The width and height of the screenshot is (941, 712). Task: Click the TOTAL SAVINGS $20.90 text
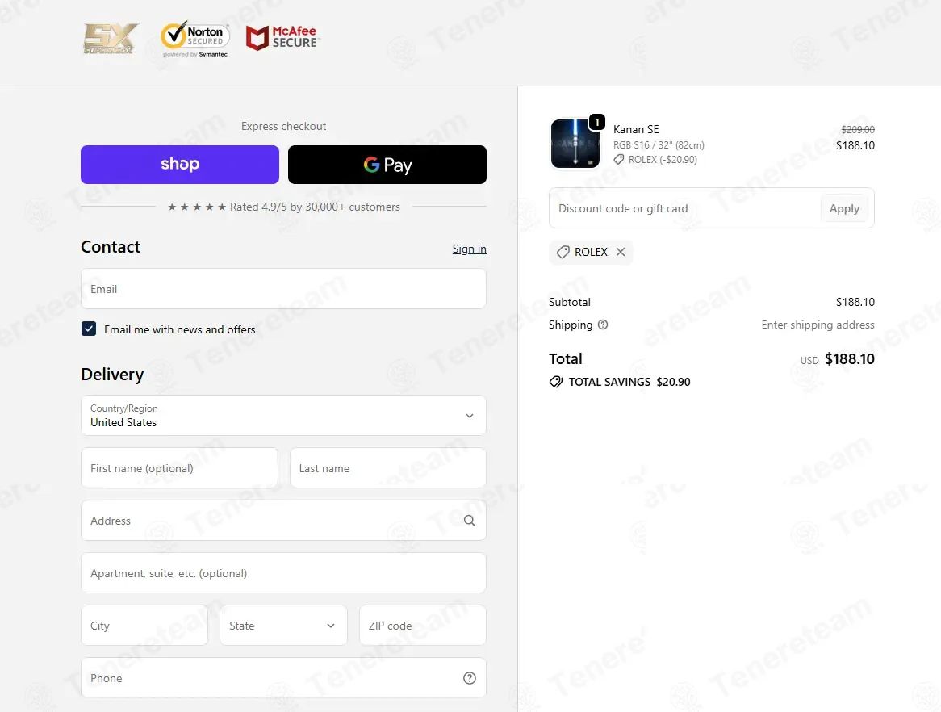click(629, 382)
